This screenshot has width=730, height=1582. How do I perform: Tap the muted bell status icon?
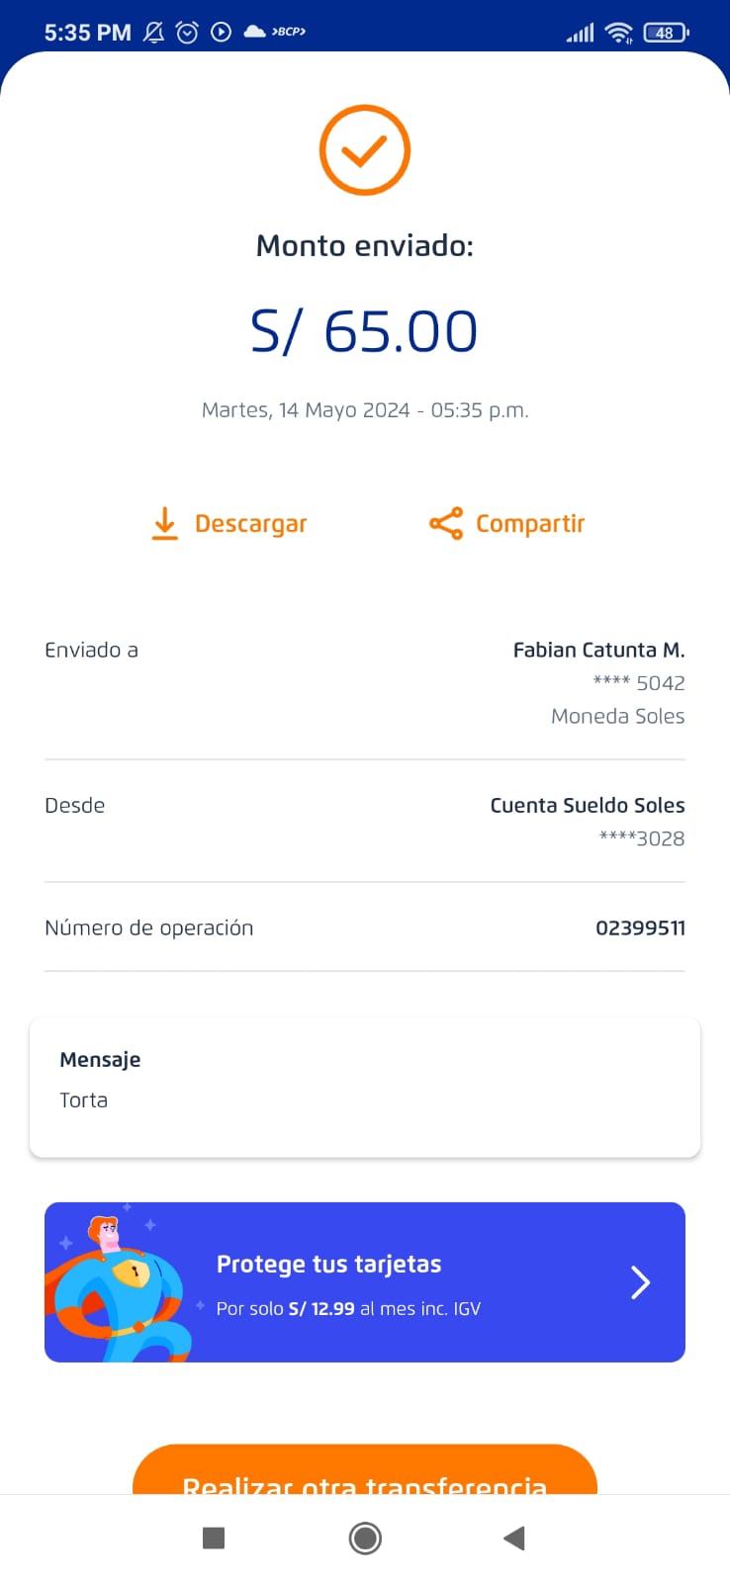153,33
